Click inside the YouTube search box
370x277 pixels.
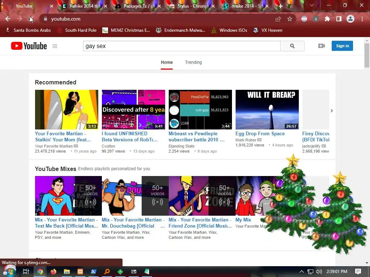[x=182, y=46]
